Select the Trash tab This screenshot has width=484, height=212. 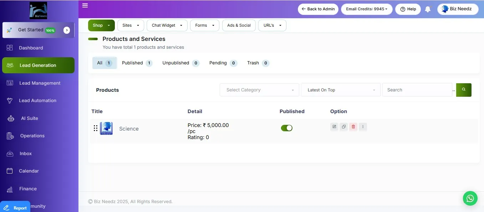pos(258,63)
